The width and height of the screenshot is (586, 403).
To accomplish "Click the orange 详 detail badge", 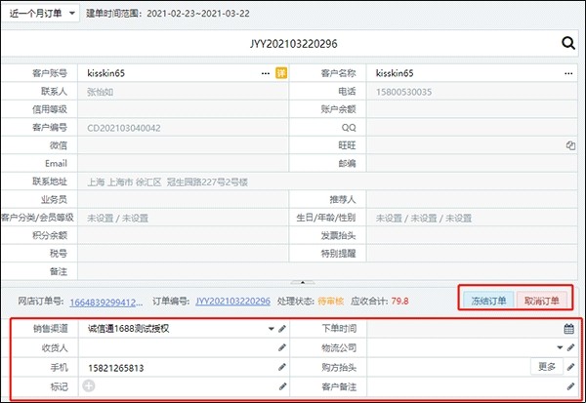I will pyautogui.click(x=280, y=73).
